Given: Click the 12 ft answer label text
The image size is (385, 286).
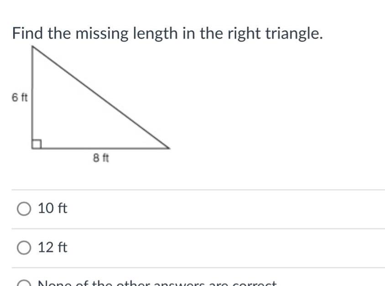Looking at the screenshot, I should point(52,248).
